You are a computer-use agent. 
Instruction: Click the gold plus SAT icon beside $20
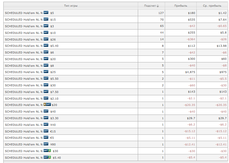(x=47, y=105)
